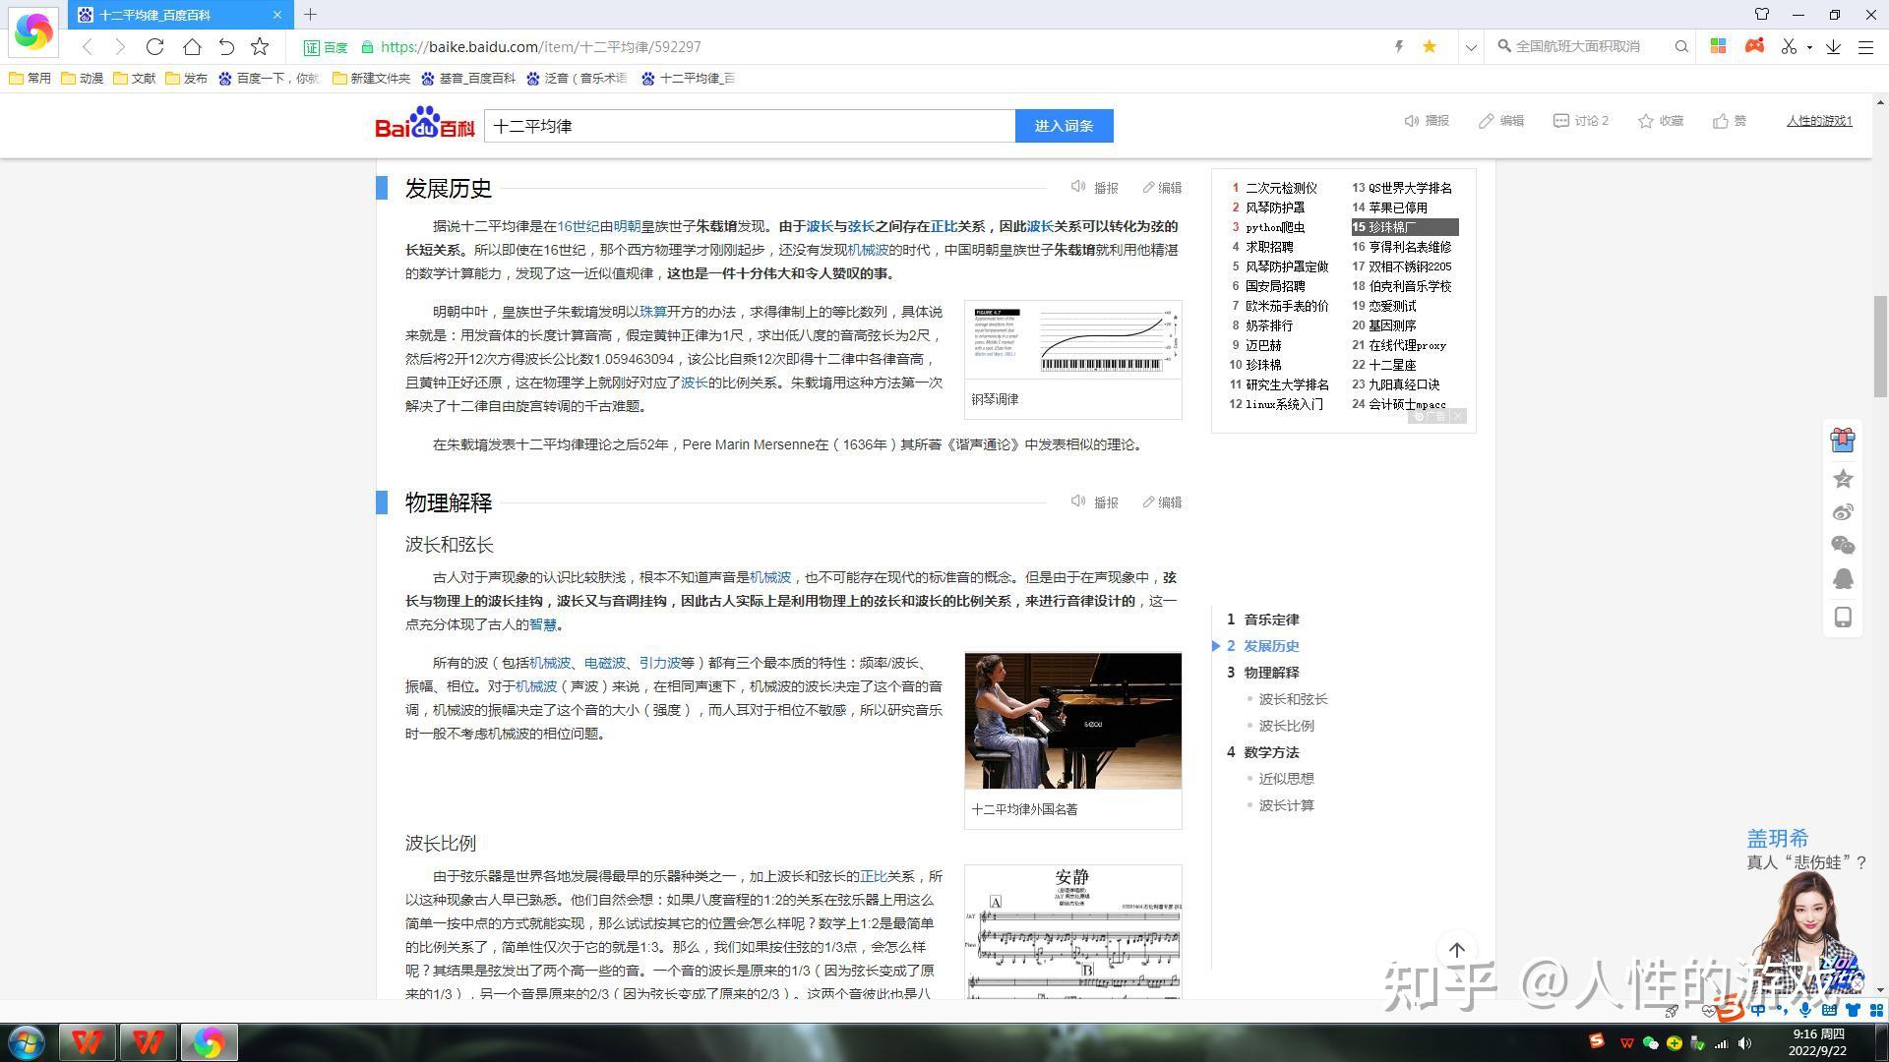Share the page via the Weibo icon
1889x1062 pixels.
[1843, 511]
